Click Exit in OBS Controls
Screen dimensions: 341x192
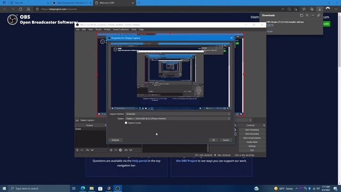click(252, 150)
